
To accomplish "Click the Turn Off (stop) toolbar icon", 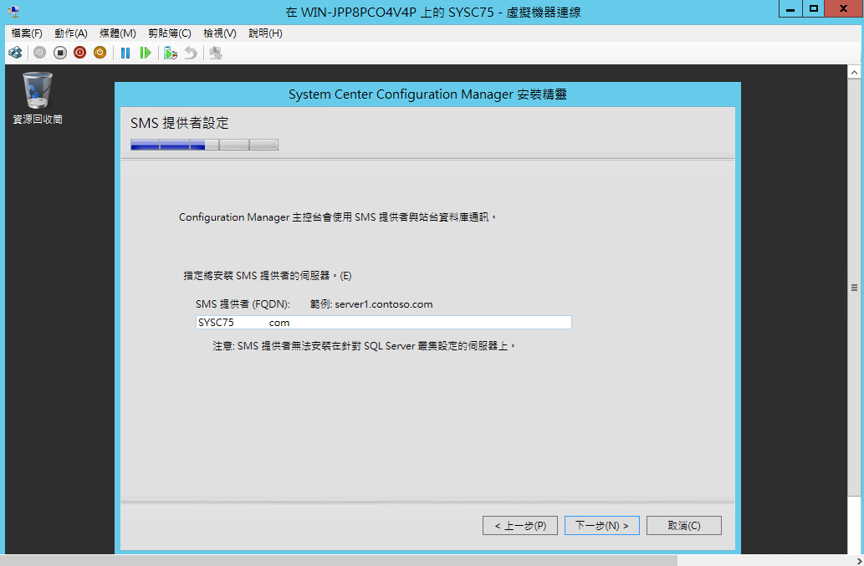I will [60, 53].
